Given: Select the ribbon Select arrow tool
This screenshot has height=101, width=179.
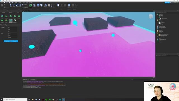Looking at the screenshot, I should [x=11, y=5].
